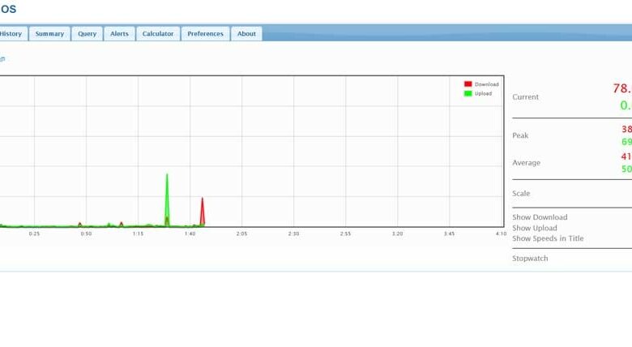Click the green Upload legend swatch
Screen dimensions: 632x347
pyautogui.click(x=468, y=93)
